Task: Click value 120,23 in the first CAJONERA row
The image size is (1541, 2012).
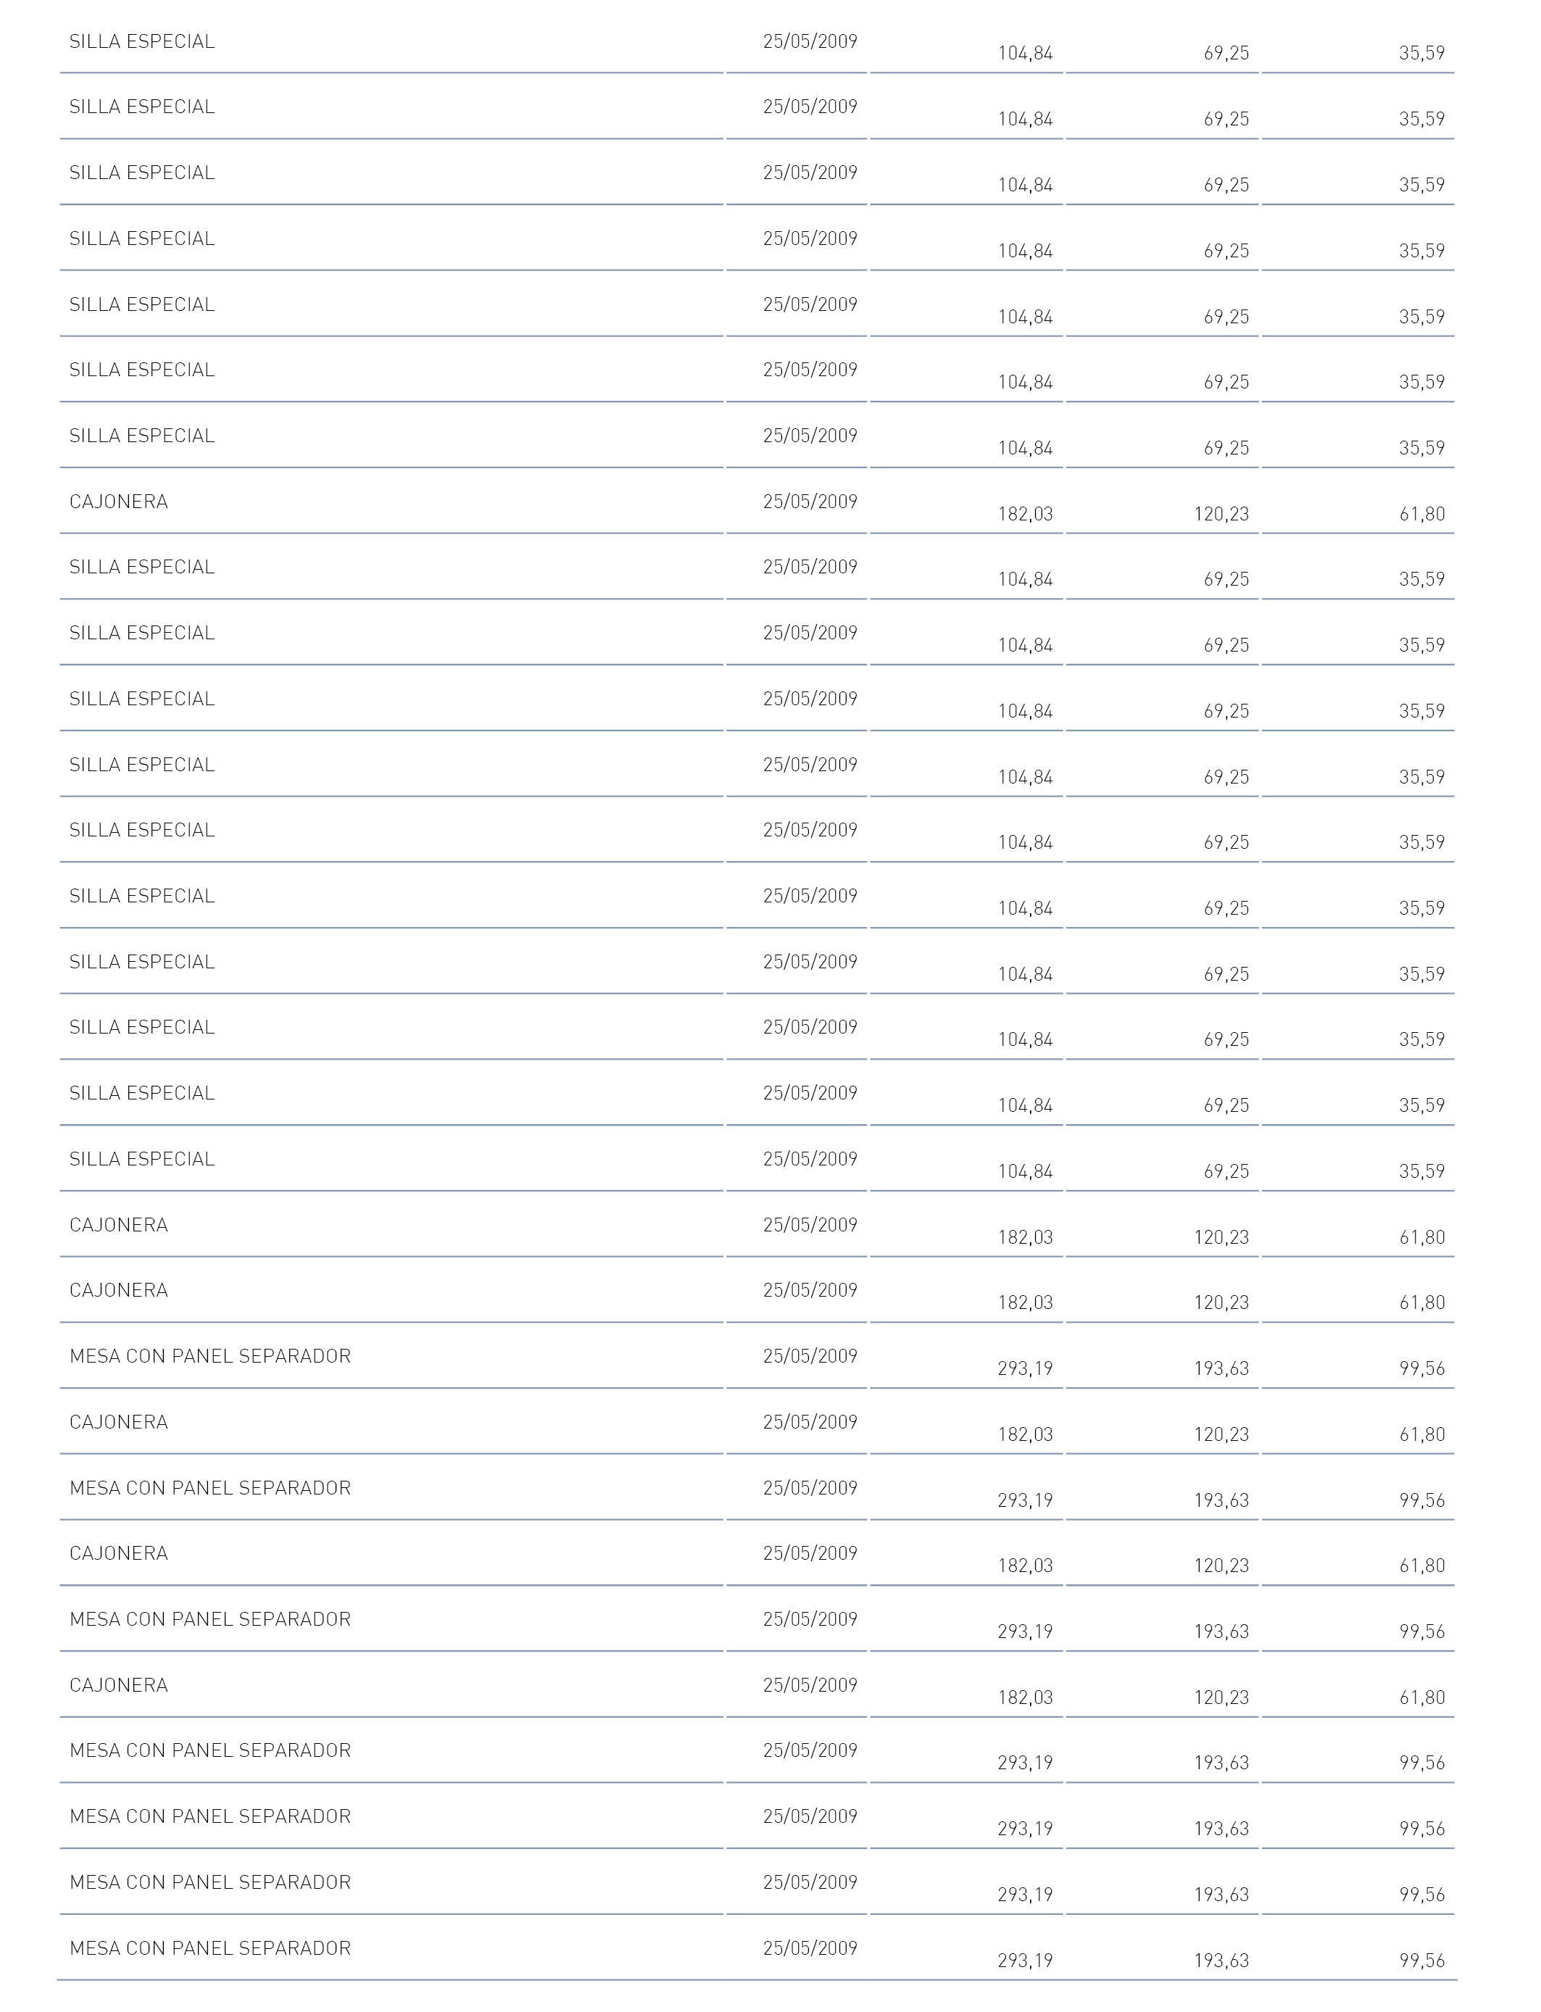Action: point(1221,515)
